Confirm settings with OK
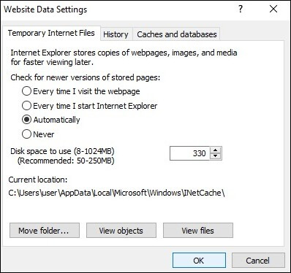 199,261
